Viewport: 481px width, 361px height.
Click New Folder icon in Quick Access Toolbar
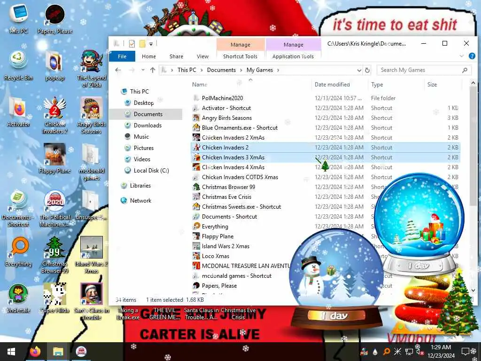[x=142, y=44]
